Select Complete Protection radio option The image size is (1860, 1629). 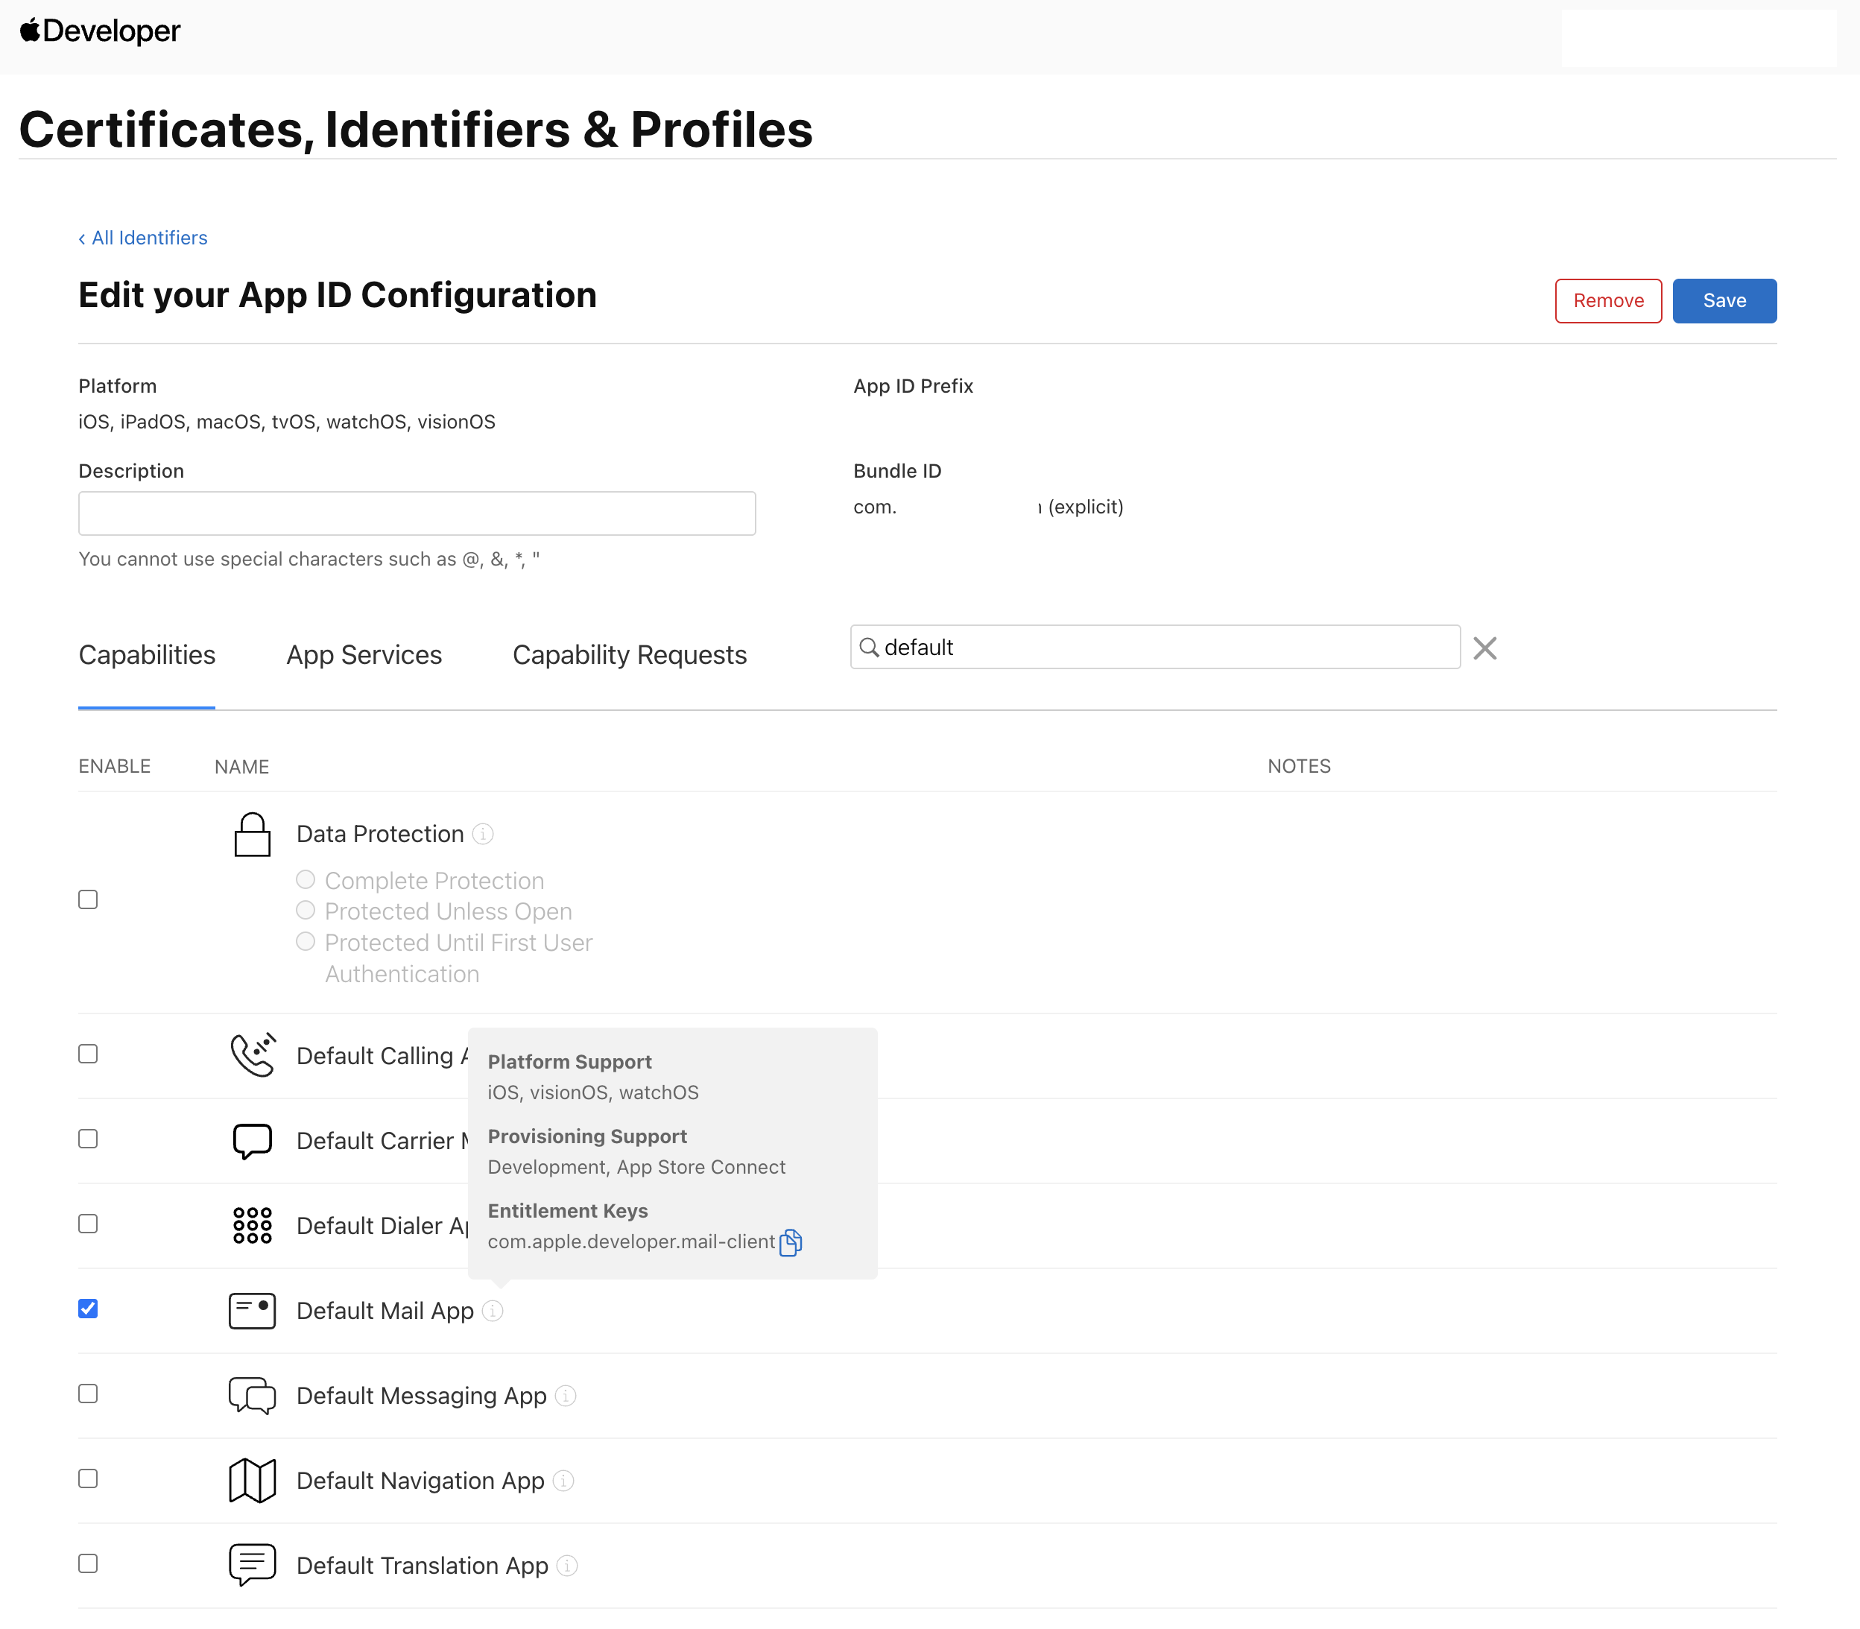[306, 880]
